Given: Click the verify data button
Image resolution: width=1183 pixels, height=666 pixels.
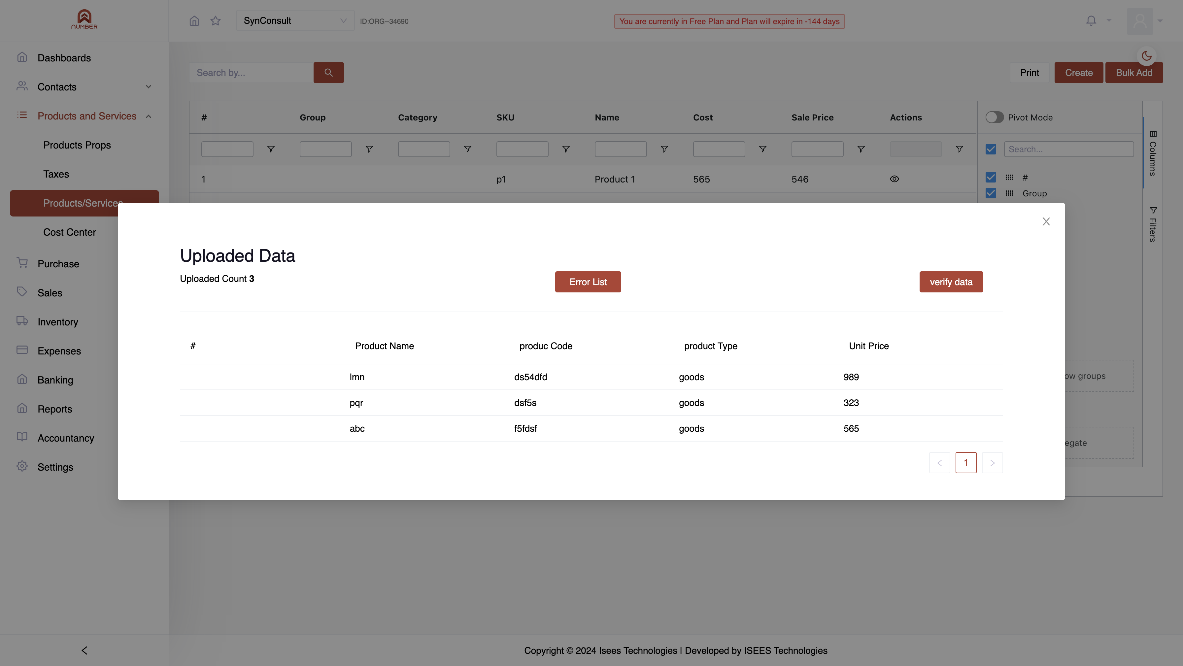Looking at the screenshot, I should pyautogui.click(x=951, y=282).
